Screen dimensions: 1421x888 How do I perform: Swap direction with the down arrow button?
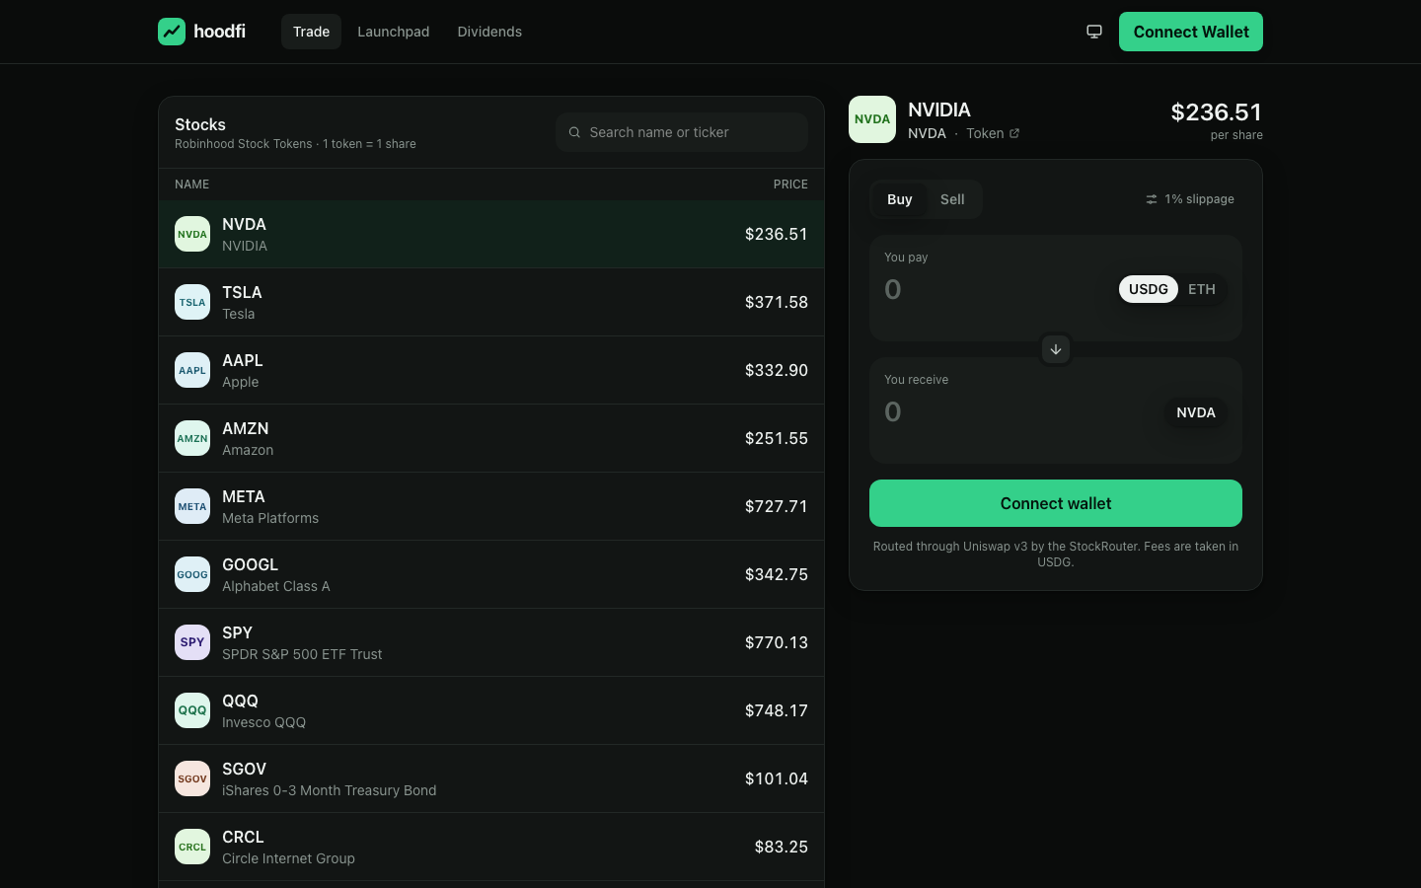click(1056, 349)
